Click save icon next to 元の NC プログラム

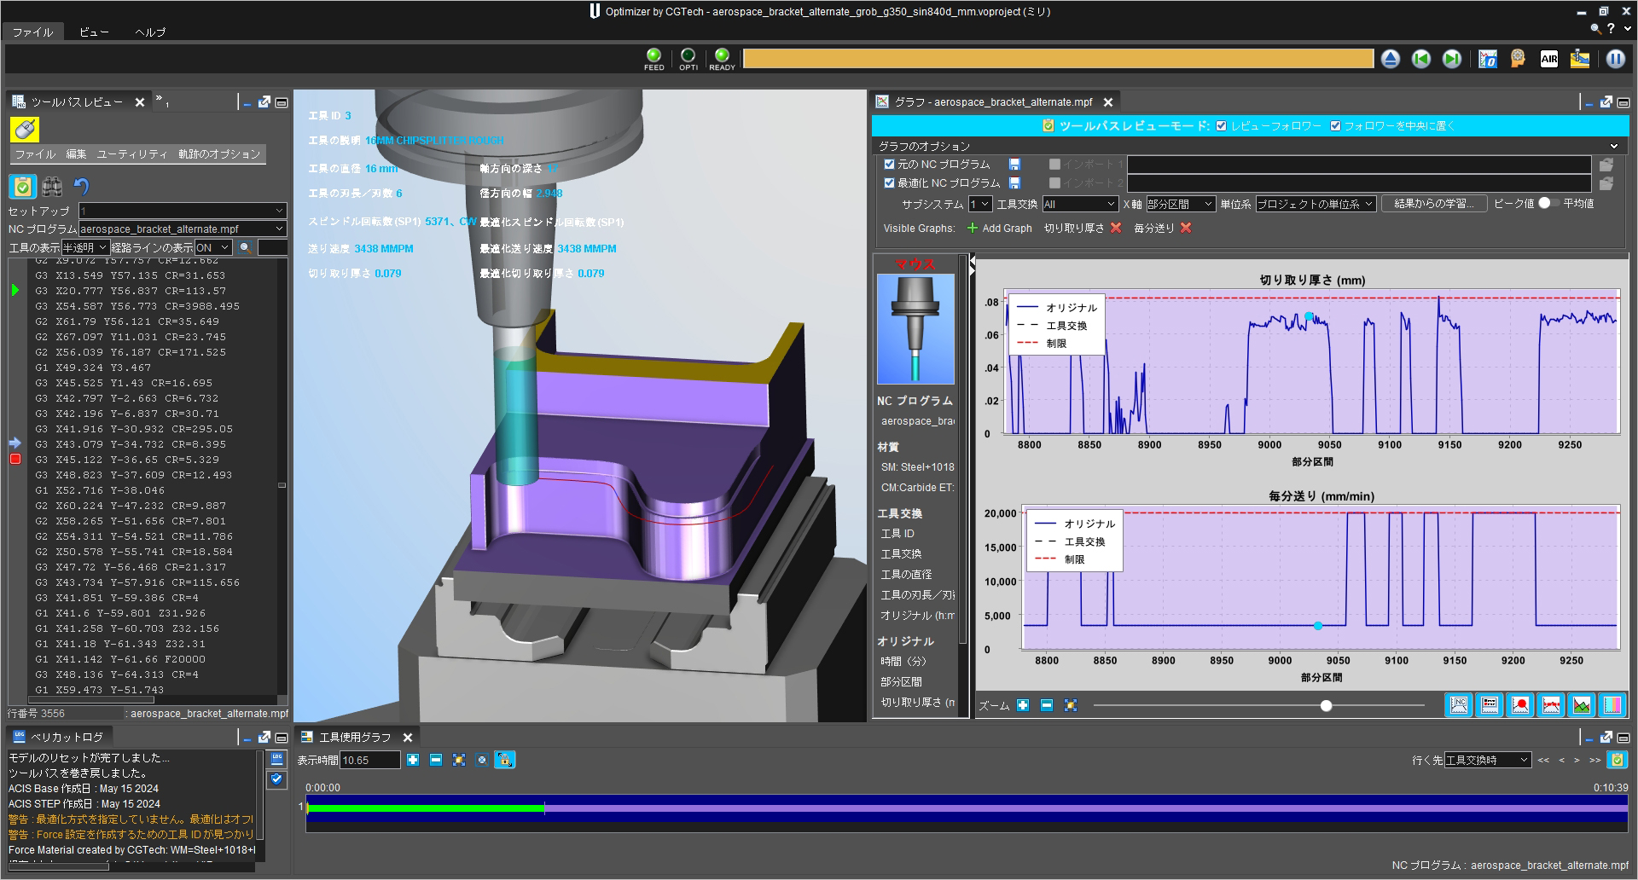click(x=1014, y=164)
